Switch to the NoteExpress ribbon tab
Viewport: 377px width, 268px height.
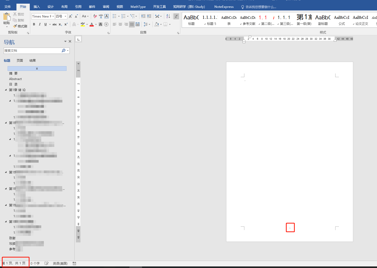tap(224, 7)
